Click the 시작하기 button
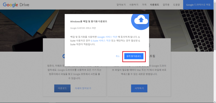The image size is (216, 103). point(139,88)
